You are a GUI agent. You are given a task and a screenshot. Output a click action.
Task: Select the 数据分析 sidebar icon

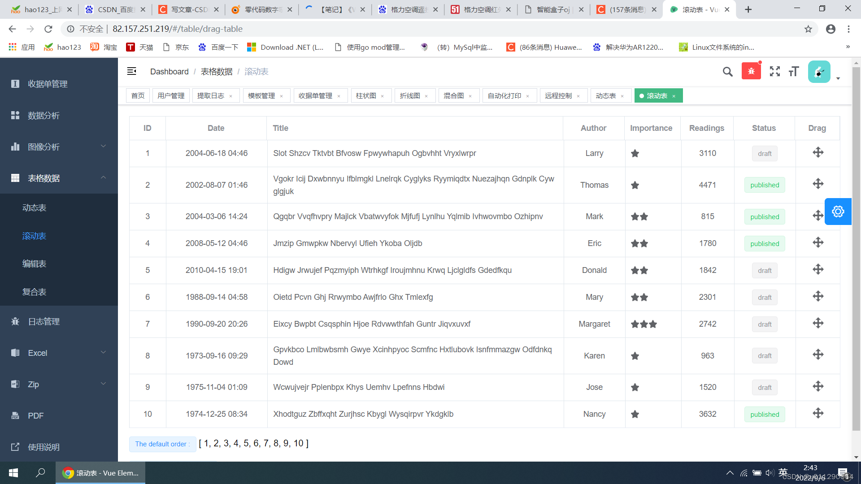pyautogui.click(x=15, y=115)
